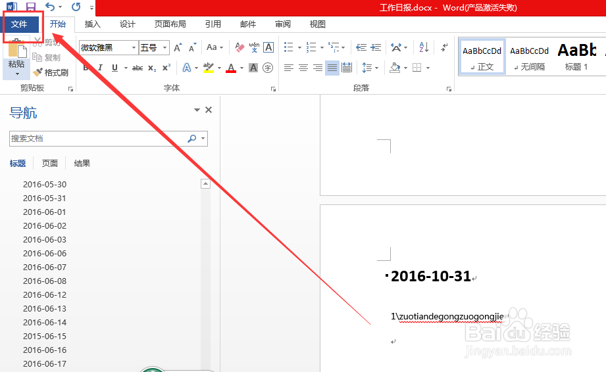This screenshot has width=606, height=372.
Task: Apply subscript formatting
Action: (152, 68)
